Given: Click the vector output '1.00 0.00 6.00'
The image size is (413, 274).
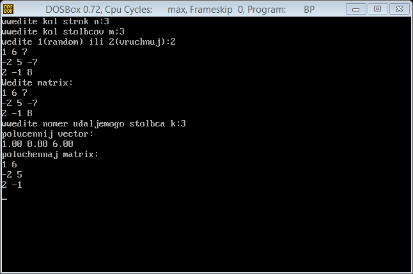Looking at the screenshot, I should [x=38, y=144].
